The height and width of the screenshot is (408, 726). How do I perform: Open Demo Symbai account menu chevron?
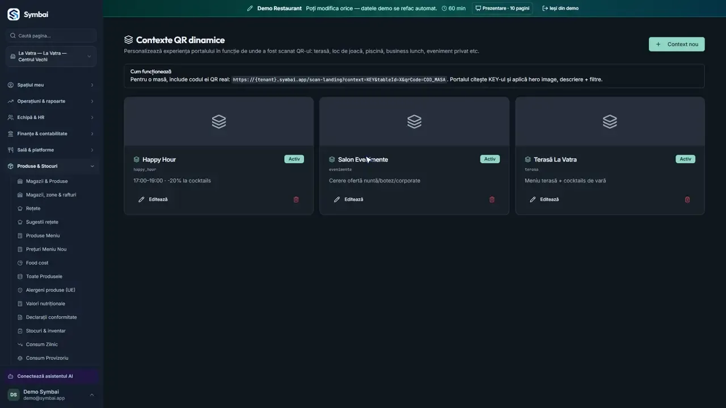(x=92, y=395)
